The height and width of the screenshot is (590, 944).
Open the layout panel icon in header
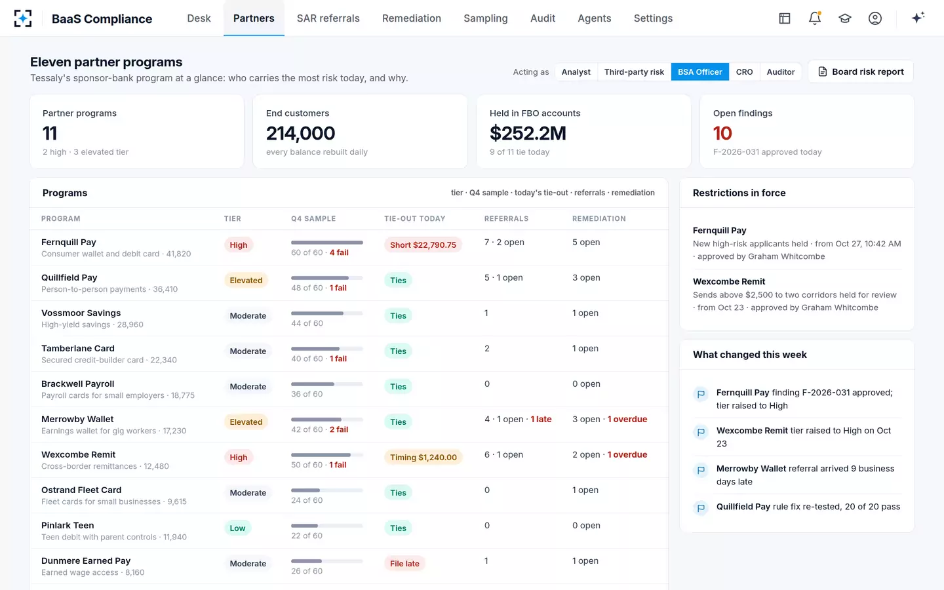coord(785,18)
